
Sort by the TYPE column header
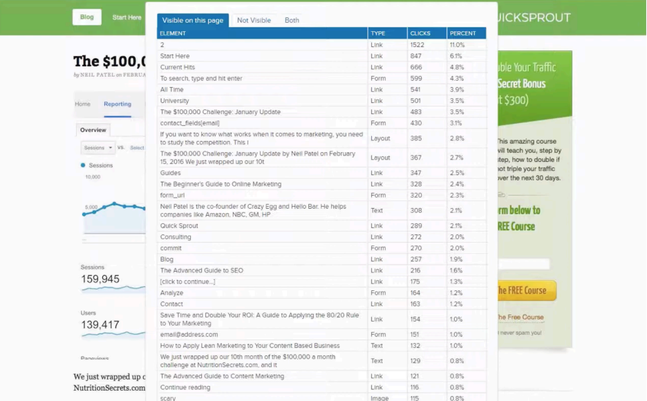click(387, 33)
